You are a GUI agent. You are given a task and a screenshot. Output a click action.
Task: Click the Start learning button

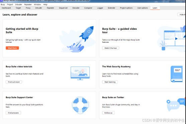[110, 82]
